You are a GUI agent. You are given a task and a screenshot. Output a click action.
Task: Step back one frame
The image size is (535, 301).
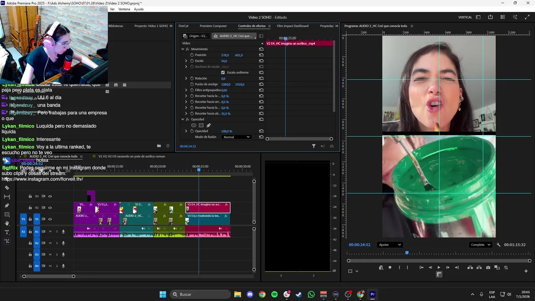click(430, 268)
